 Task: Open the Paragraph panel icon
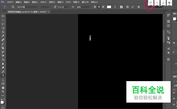click(x=168, y=53)
